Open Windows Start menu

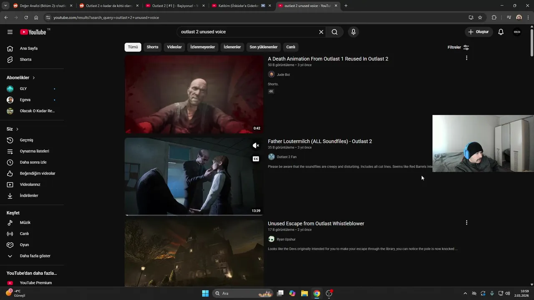(x=205, y=293)
